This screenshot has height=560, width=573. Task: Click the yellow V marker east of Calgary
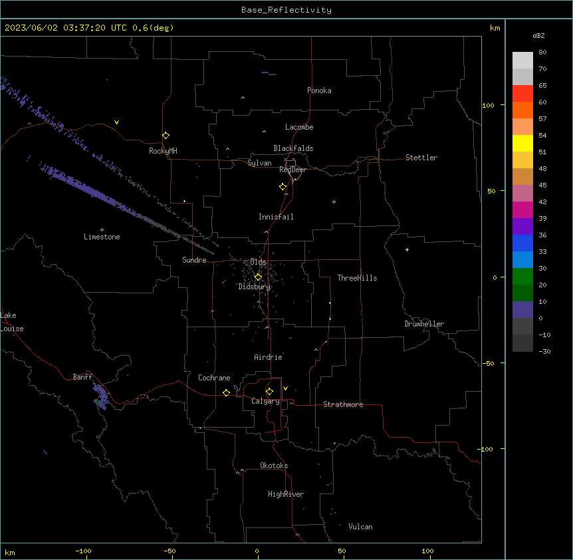pyautogui.click(x=285, y=388)
